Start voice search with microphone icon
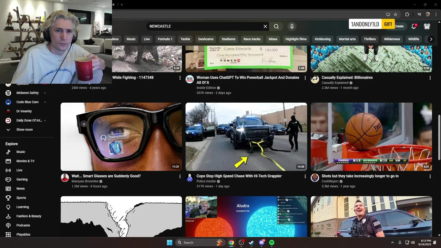This screenshot has height=248, width=441. click(292, 26)
